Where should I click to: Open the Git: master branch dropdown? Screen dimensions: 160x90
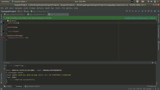[x=148, y=89]
